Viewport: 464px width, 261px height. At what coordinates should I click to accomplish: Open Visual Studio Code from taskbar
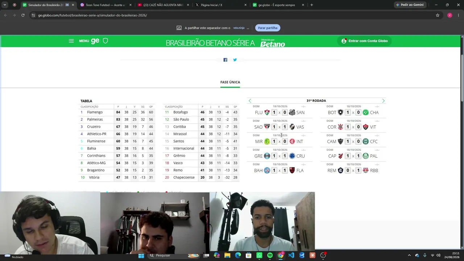pos(291,256)
